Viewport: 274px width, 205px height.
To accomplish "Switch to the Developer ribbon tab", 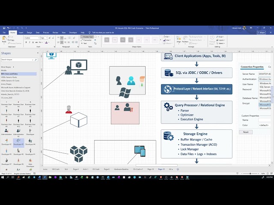I will tap(73, 32).
